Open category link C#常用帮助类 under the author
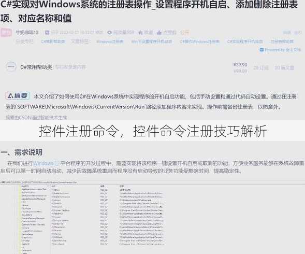This screenshot has width=305, height=254. pyautogui.click(x=53, y=41)
